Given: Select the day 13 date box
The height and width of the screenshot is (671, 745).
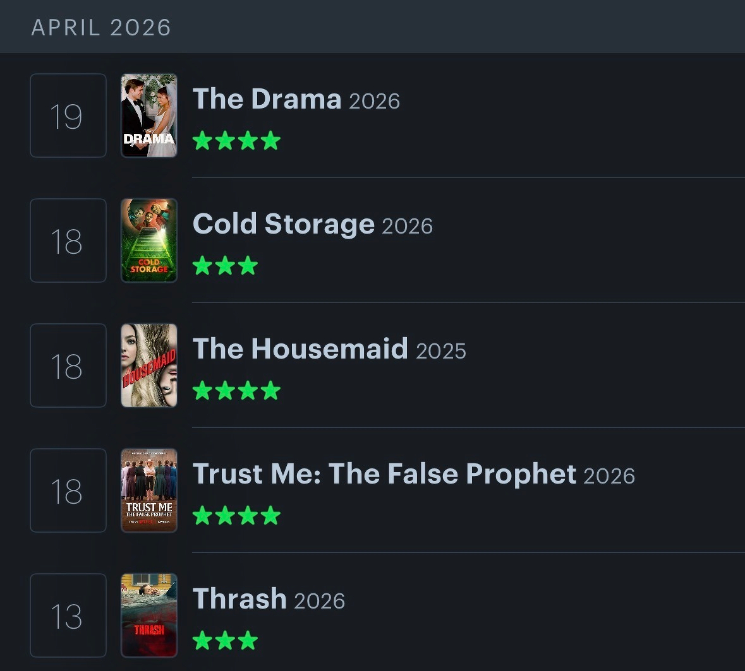Looking at the screenshot, I should (x=68, y=615).
